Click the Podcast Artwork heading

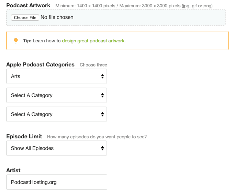click(x=28, y=5)
